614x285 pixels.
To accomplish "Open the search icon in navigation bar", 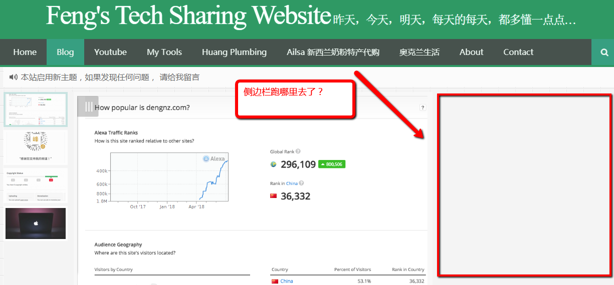I will [604, 52].
